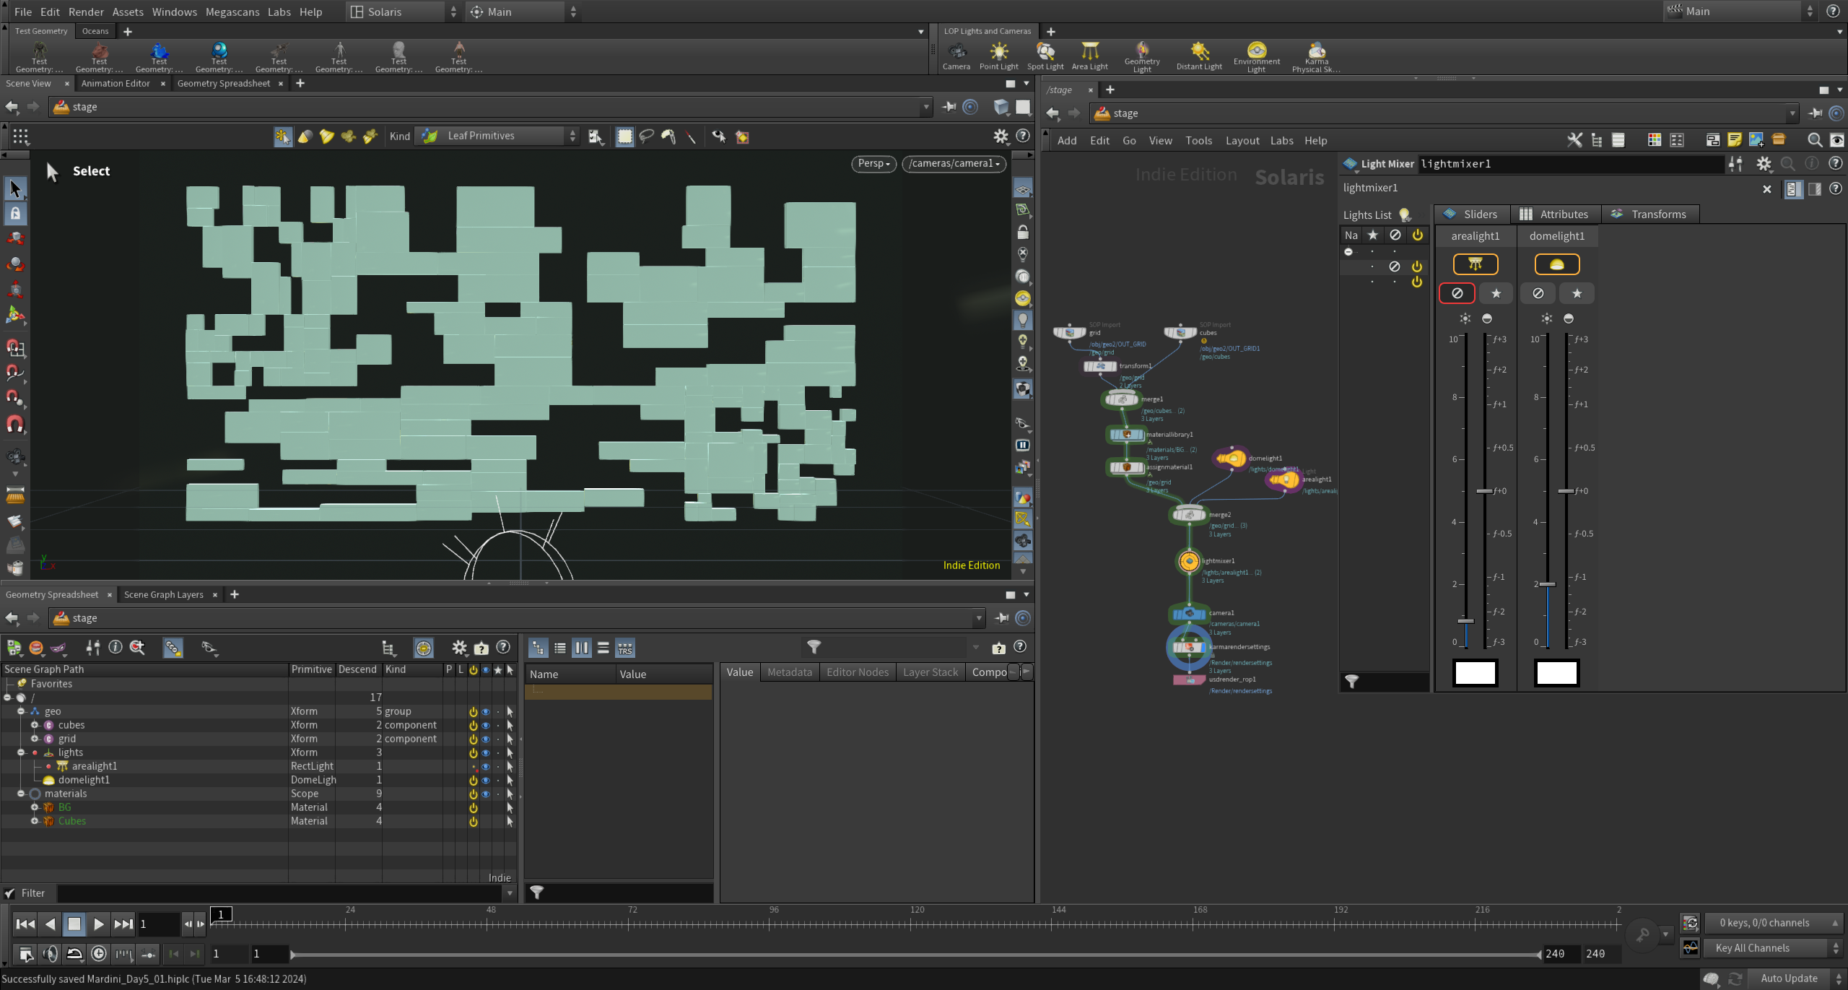Click the arealight1 light type icon

coord(1476,264)
